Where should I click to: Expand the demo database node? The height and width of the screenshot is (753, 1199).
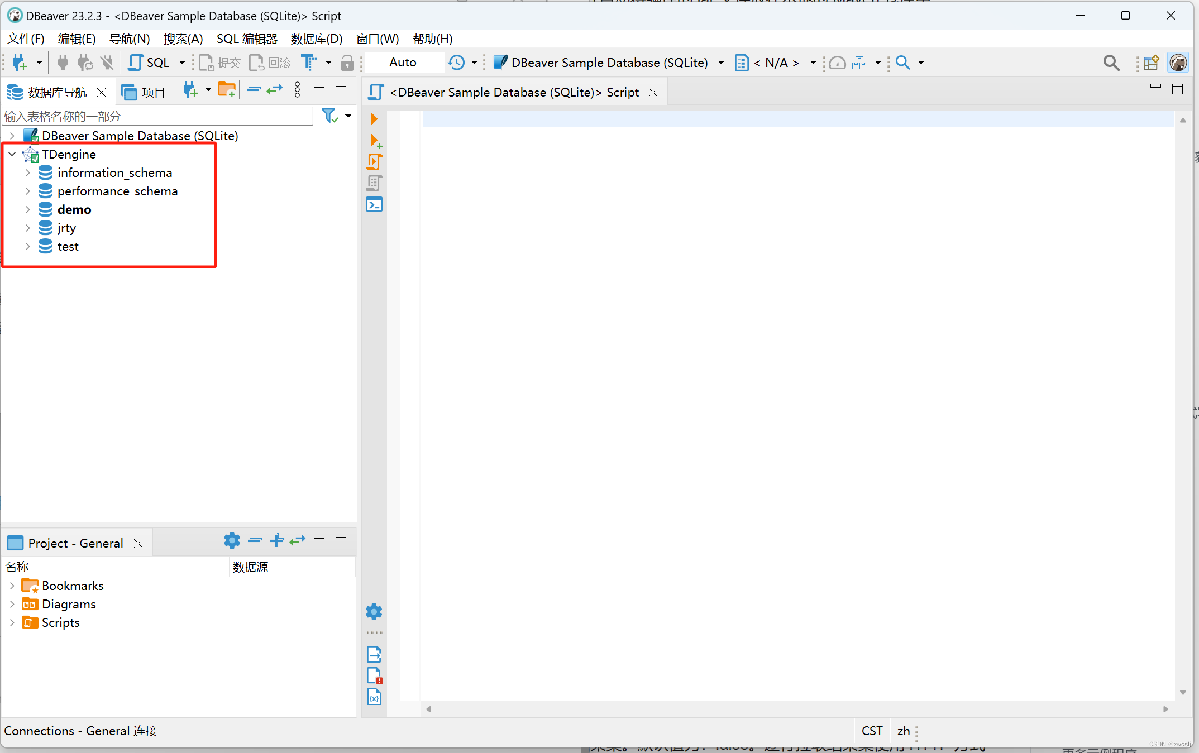coord(27,210)
